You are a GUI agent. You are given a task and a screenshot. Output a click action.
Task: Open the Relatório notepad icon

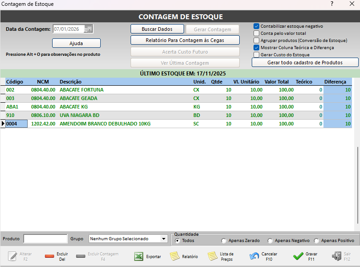pyautogui.click(x=175, y=257)
